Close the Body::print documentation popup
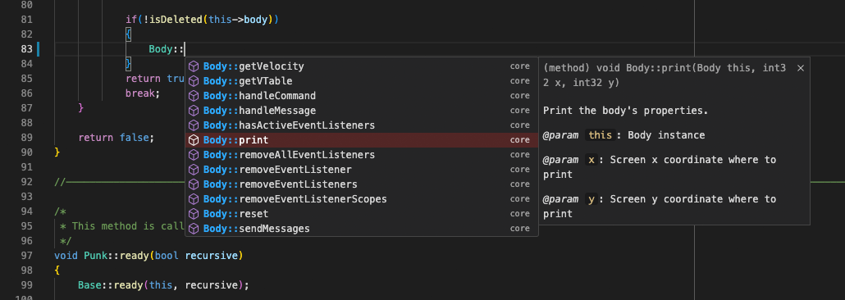Screen dimensions: 845x300 point(800,68)
